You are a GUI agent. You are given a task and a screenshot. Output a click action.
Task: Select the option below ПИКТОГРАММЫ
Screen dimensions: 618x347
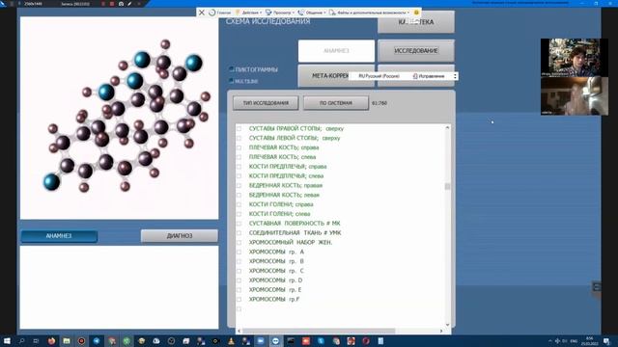(x=232, y=81)
